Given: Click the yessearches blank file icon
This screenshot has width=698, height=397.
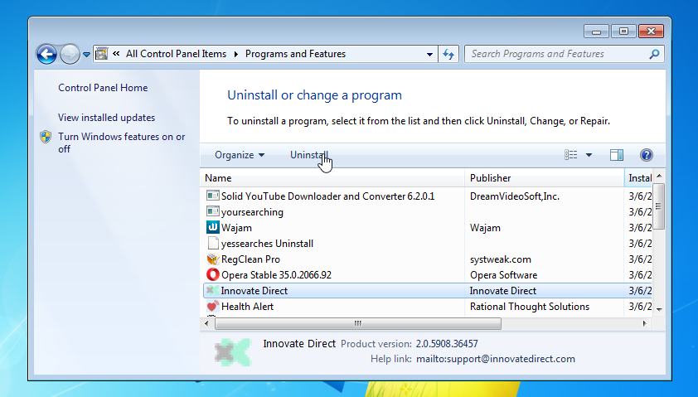Looking at the screenshot, I should pos(213,244).
